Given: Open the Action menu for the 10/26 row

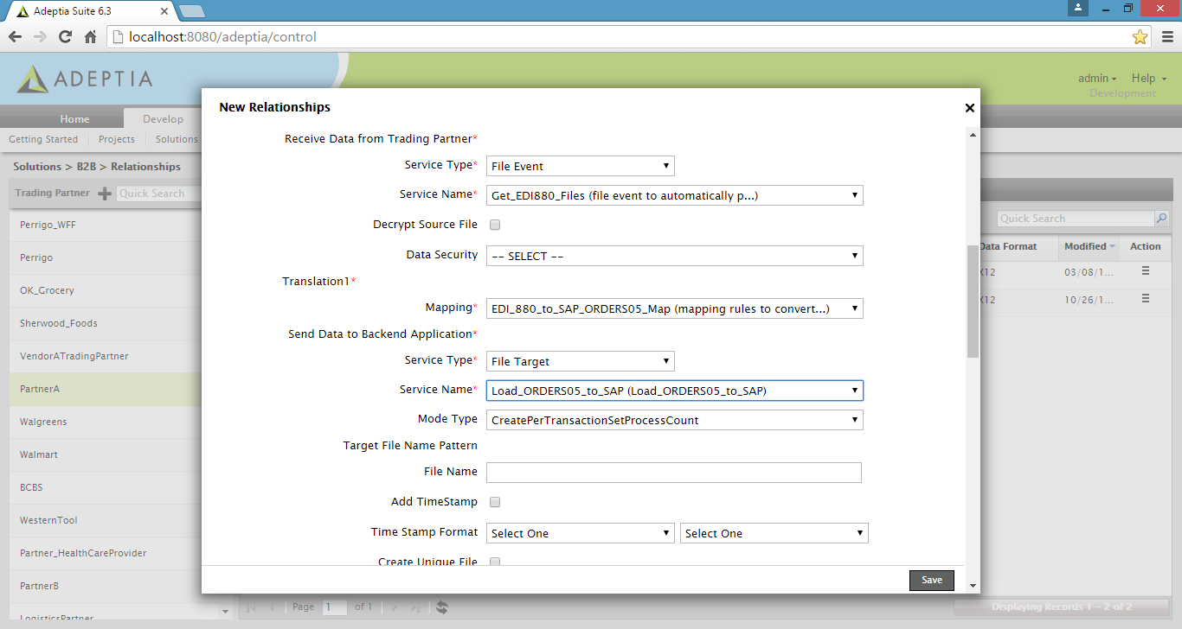Looking at the screenshot, I should click(1145, 299).
